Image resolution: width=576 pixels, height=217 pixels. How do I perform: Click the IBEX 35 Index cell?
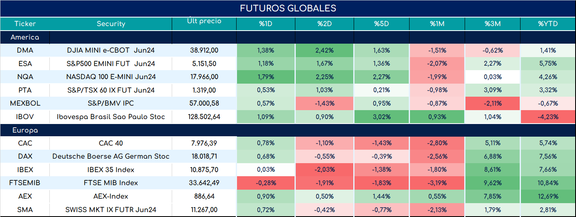click(111, 170)
